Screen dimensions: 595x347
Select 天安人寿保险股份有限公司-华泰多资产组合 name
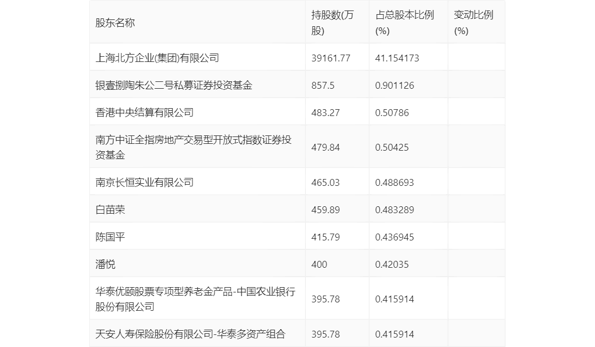click(190, 334)
